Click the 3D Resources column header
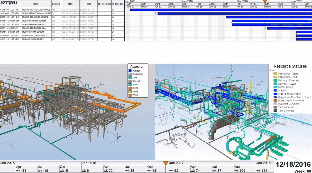Image resolution: width=312 pixels, height=173 pixels. [x=104, y=4]
